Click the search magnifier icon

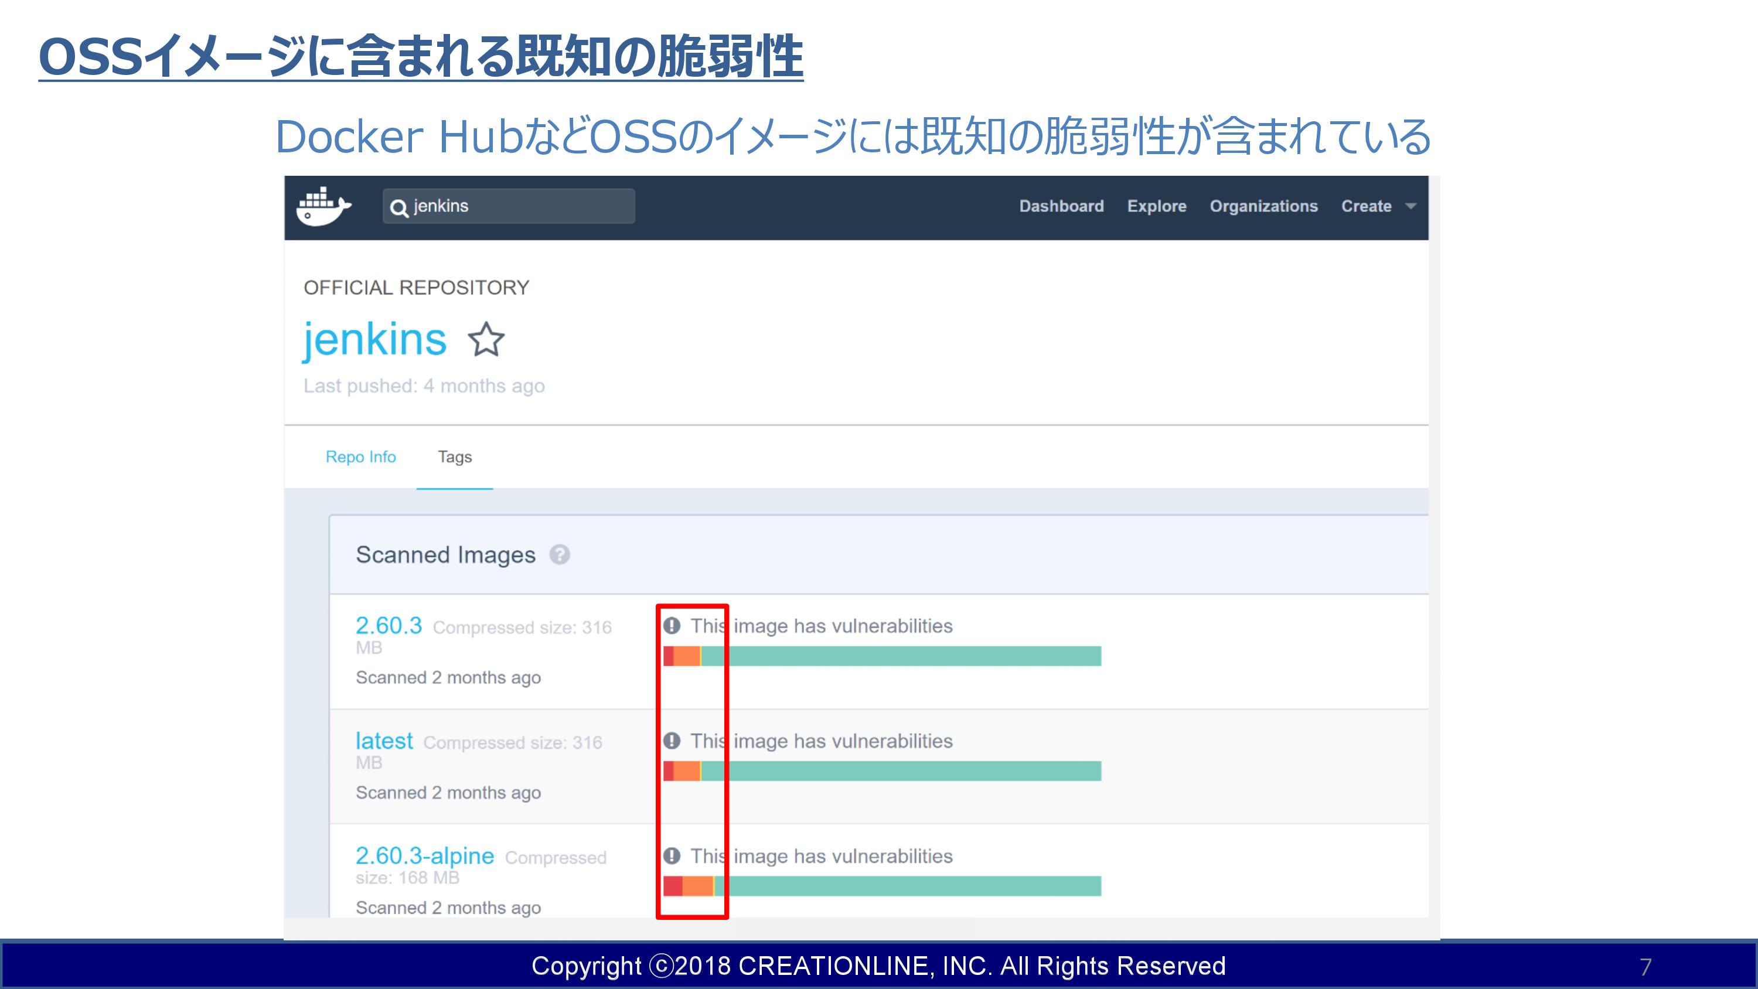[399, 207]
